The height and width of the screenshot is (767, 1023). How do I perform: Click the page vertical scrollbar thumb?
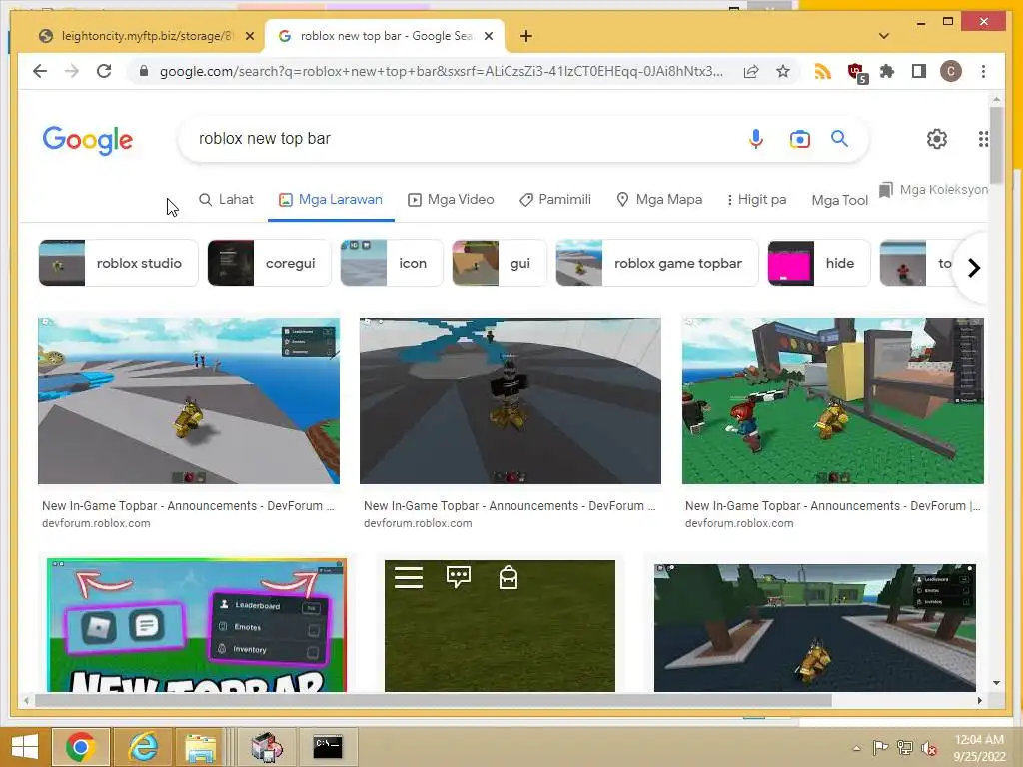(x=996, y=145)
